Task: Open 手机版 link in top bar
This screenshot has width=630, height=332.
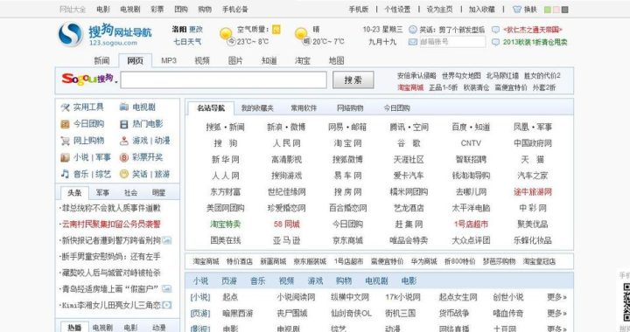Action: click(359, 10)
